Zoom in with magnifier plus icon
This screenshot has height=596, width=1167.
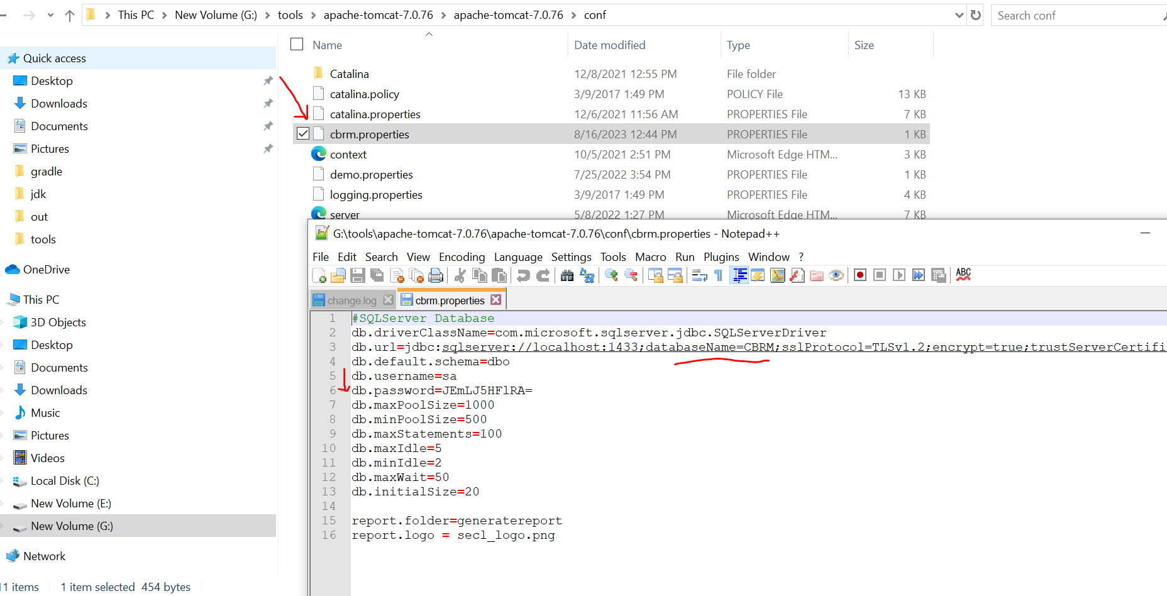611,275
